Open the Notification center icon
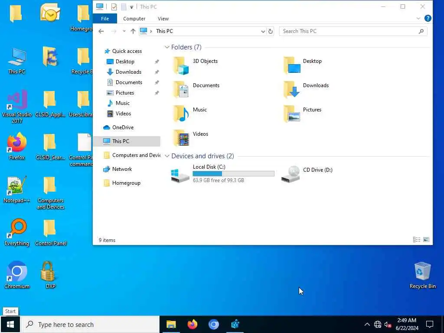The width and height of the screenshot is (444, 333). (430, 324)
